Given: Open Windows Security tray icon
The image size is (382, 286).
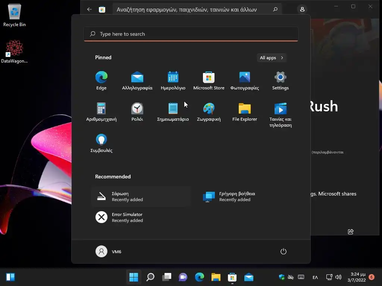Looking at the screenshot, I should click(282, 277).
